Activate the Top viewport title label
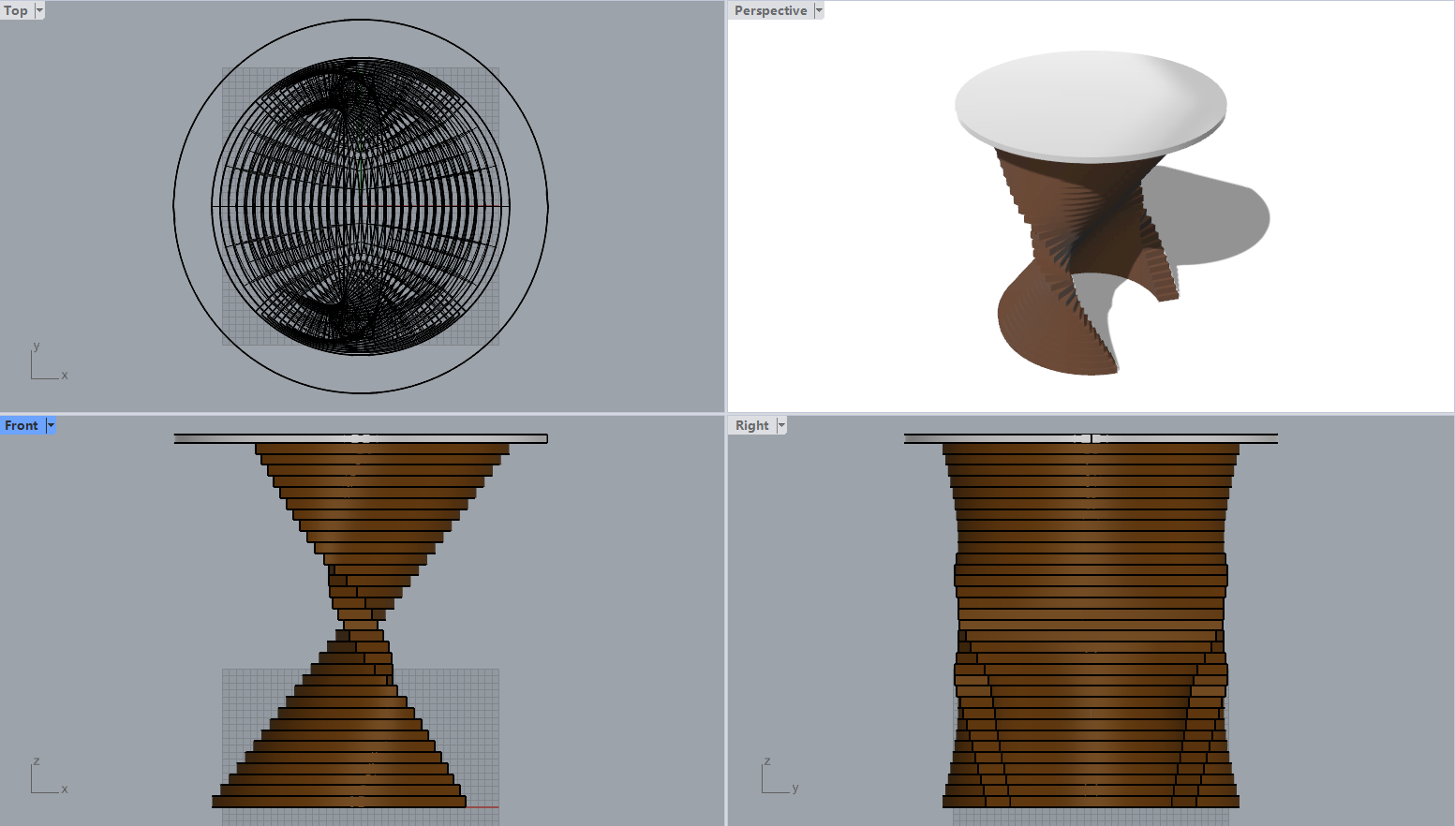Viewport: 1455px width, 826px height. pyautogui.click(x=16, y=10)
